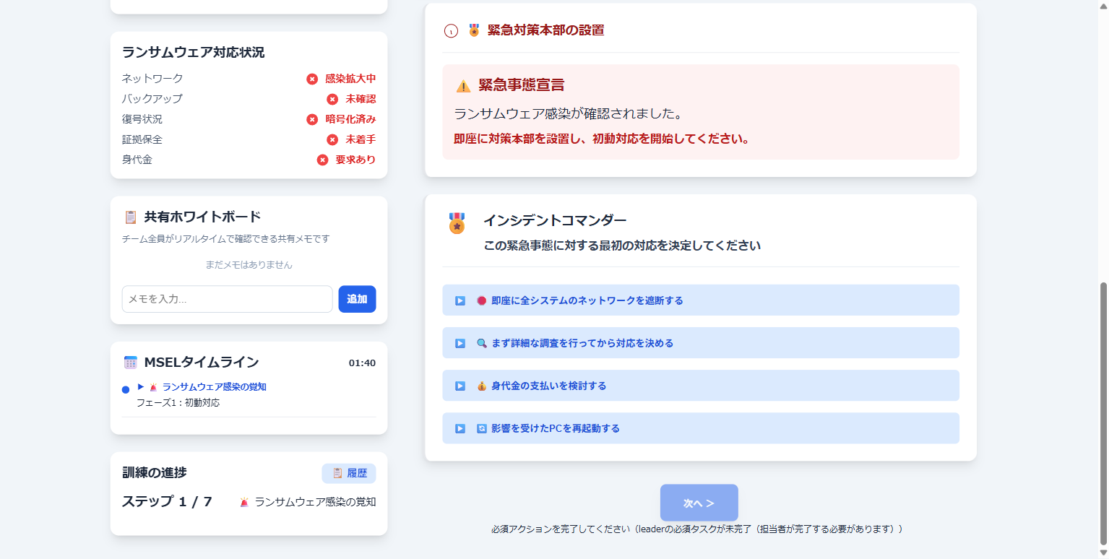Click the インシデントコマンダー title
This screenshot has height=559, width=1109.
[555, 220]
